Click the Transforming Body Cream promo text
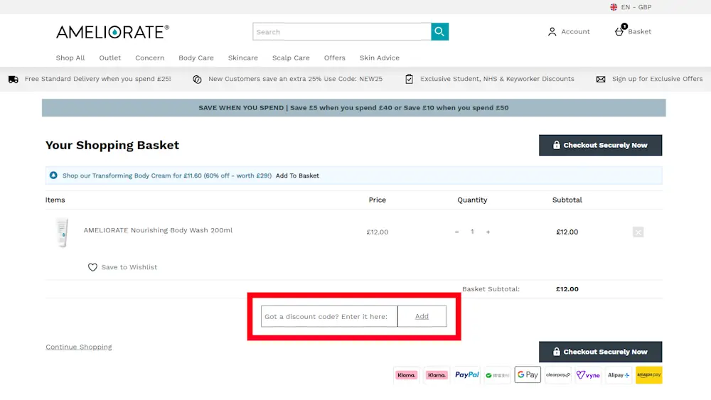711x400 pixels. 167,175
